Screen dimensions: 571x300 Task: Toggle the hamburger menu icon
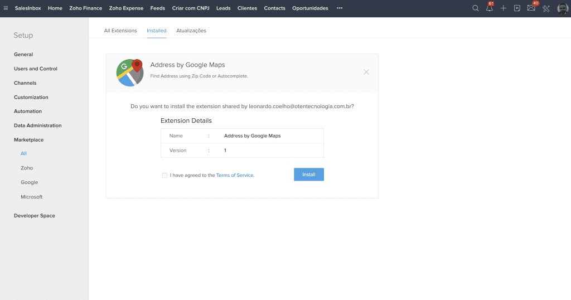(6, 8)
